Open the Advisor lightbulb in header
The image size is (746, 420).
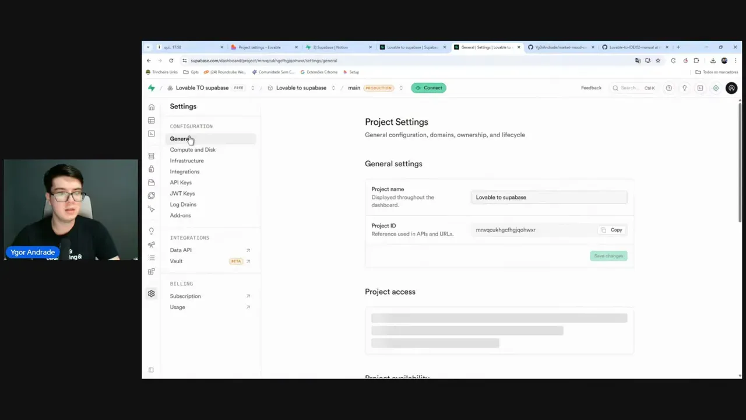(x=685, y=88)
